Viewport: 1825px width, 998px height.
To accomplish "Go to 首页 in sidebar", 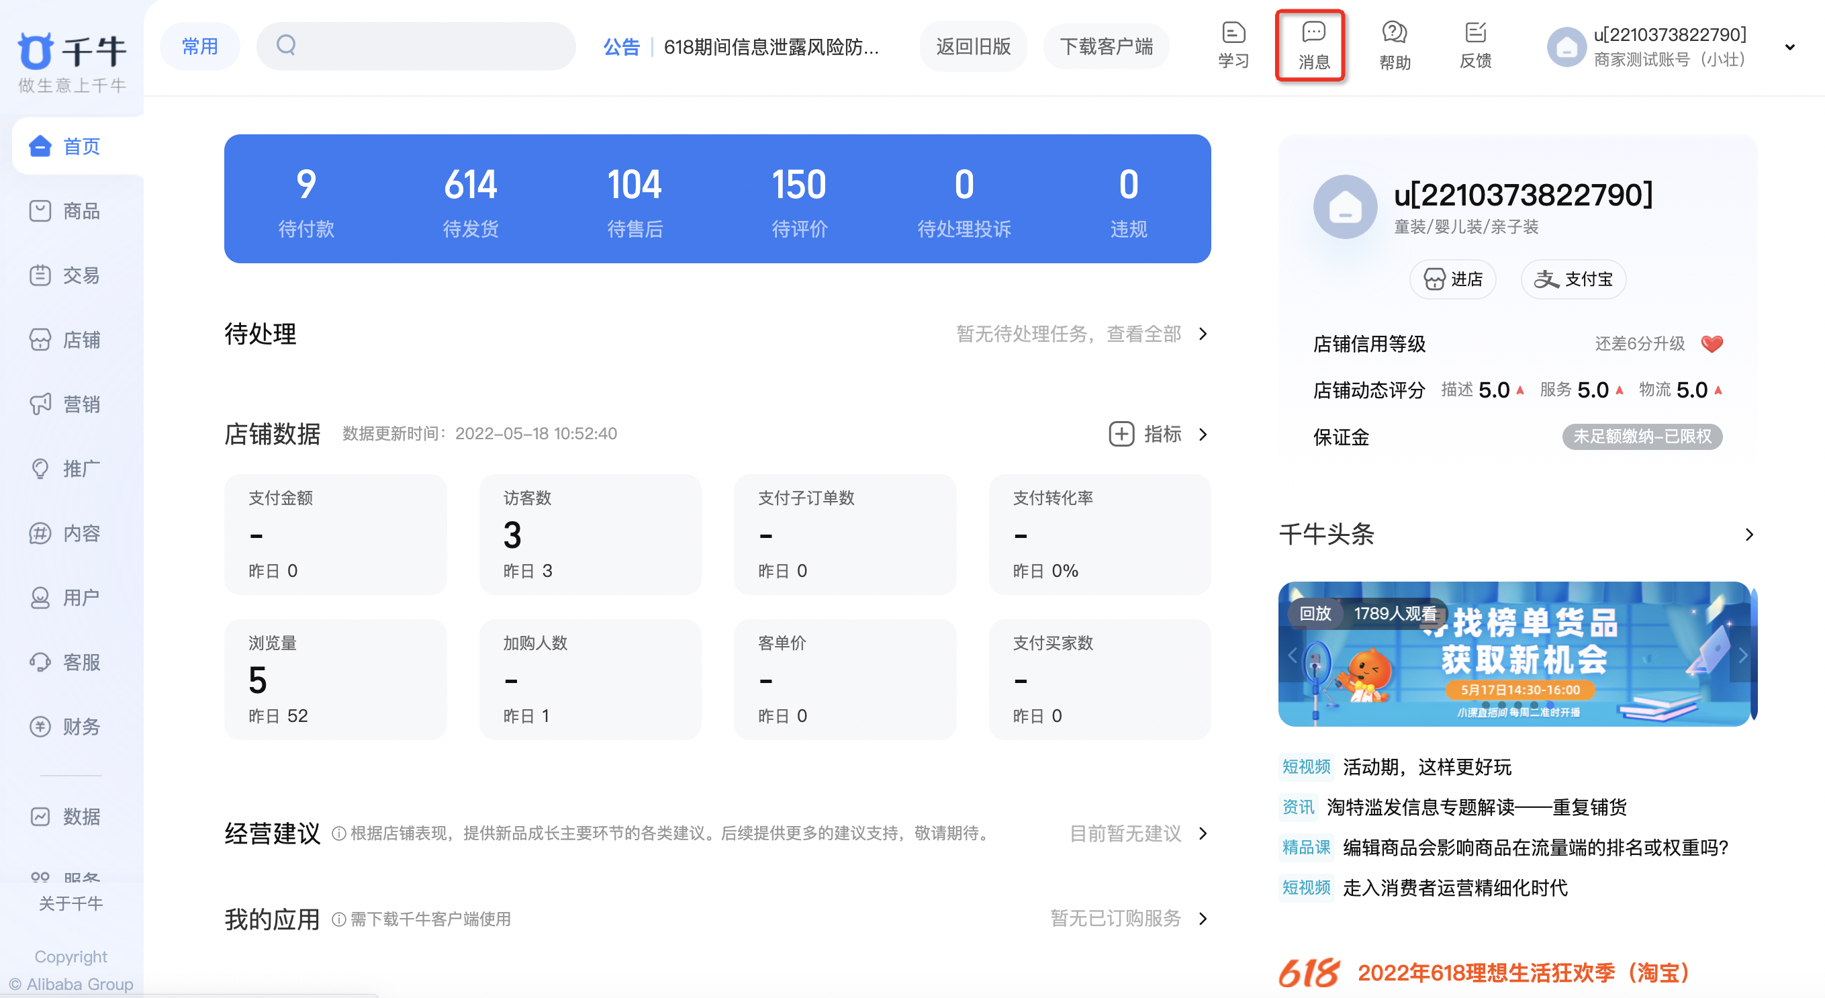I will pos(78,146).
